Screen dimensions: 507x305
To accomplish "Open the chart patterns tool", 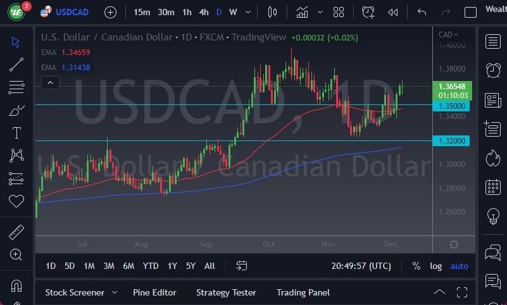I will [x=16, y=156].
